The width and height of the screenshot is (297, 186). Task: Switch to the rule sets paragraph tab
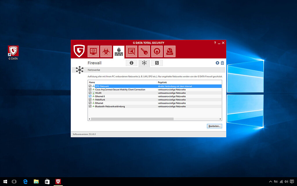[x=157, y=63]
